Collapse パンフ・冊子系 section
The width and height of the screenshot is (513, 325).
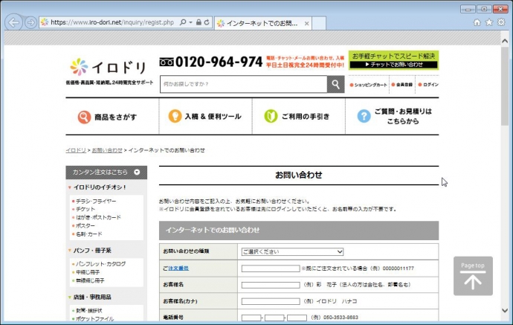click(x=70, y=251)
